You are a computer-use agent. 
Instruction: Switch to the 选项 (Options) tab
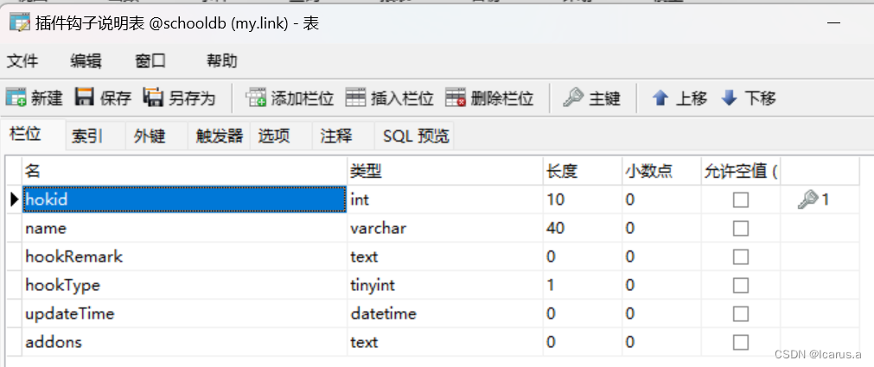(x=282, y=136)
